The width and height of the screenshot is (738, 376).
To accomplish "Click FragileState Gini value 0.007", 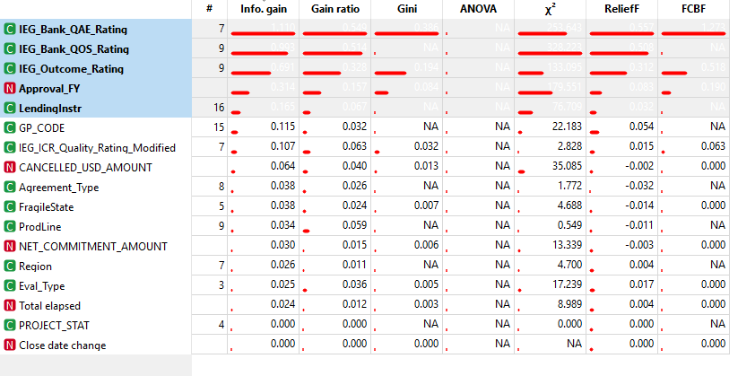I will click(427, 205).
